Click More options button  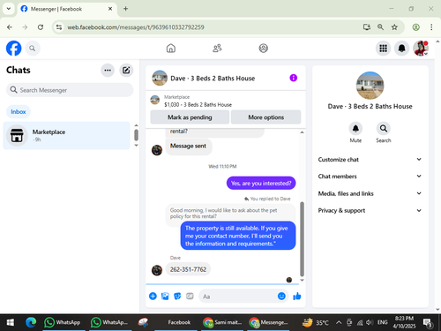click(265, 117)
